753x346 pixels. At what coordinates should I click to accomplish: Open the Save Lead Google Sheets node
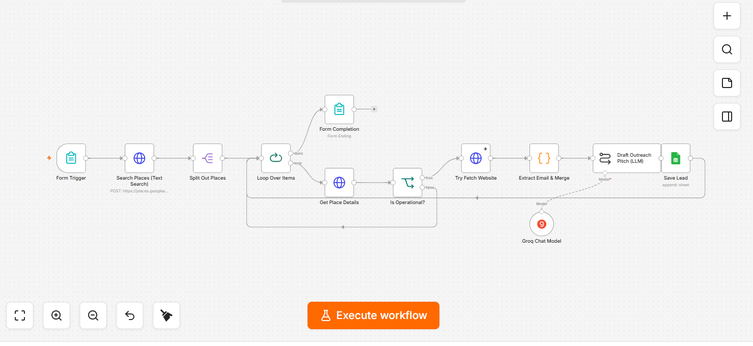pos(676,158)
